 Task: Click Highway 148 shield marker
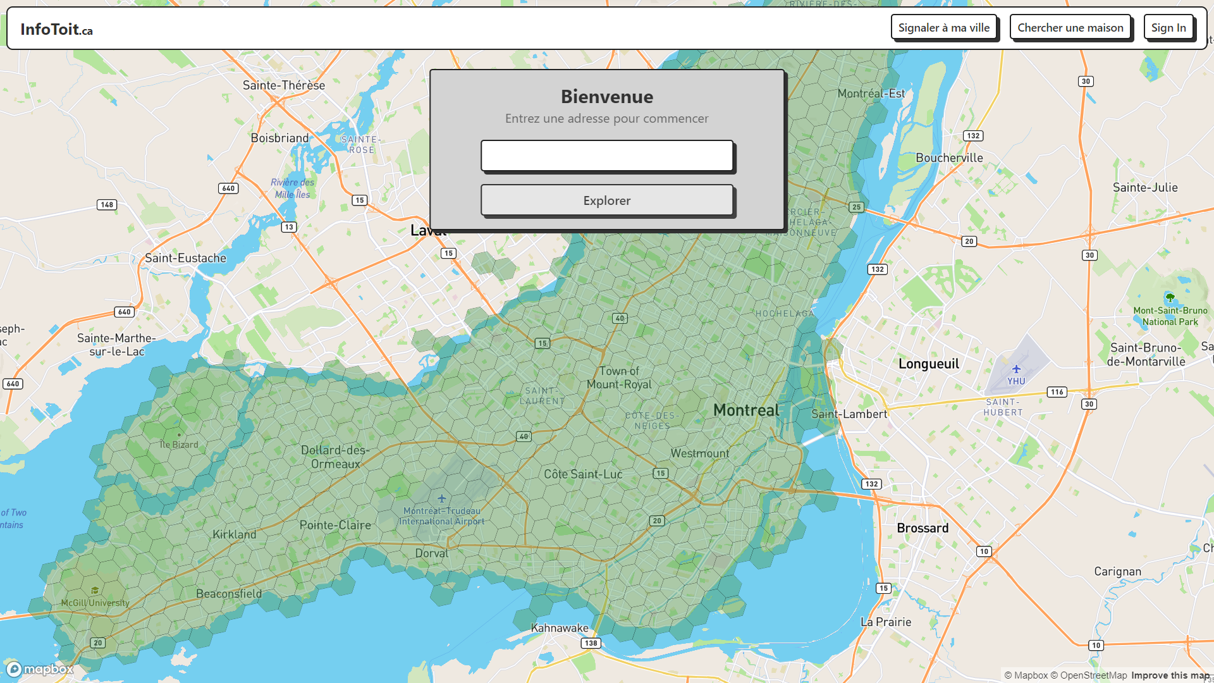pos(107,205)
